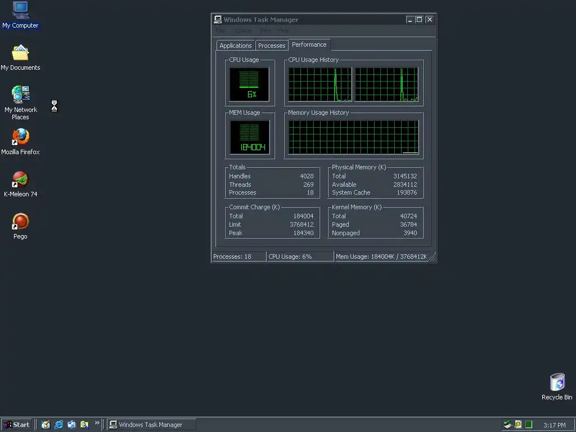The width and height of the screenshot is (576, 432).
Task: Click Windows Task Manager taskbar button
Action: (x=151, y=425)
